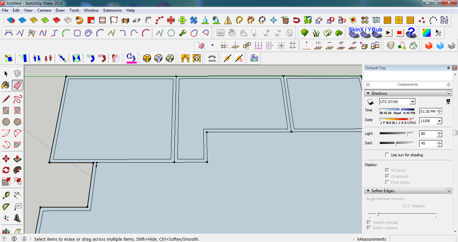Open the Camera menu

[44, 10]
